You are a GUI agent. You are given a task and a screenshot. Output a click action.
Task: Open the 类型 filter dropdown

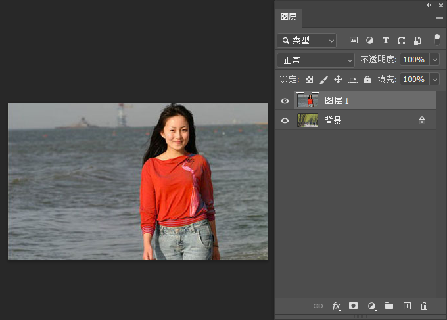[306, 41]
